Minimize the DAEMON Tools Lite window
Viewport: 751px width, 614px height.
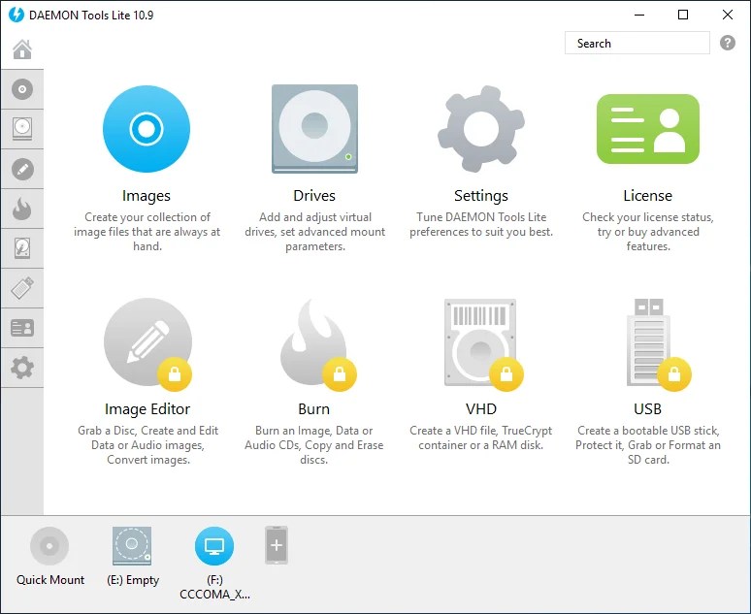(638, 15)
